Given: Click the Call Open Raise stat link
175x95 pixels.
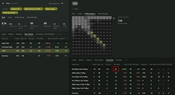Looking at the screenshot, I should click(x=56, y=27).
